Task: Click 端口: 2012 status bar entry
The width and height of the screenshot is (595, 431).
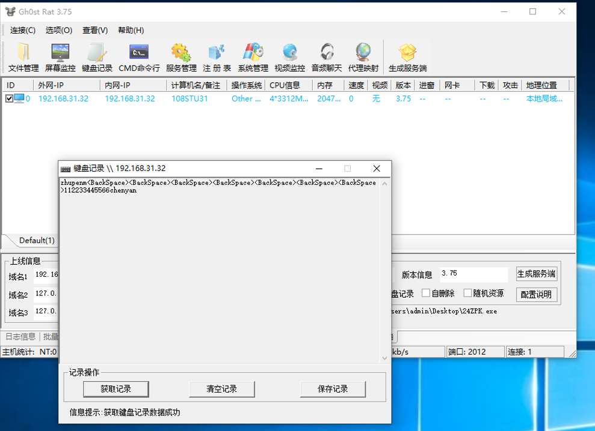Action: (475, 352)
